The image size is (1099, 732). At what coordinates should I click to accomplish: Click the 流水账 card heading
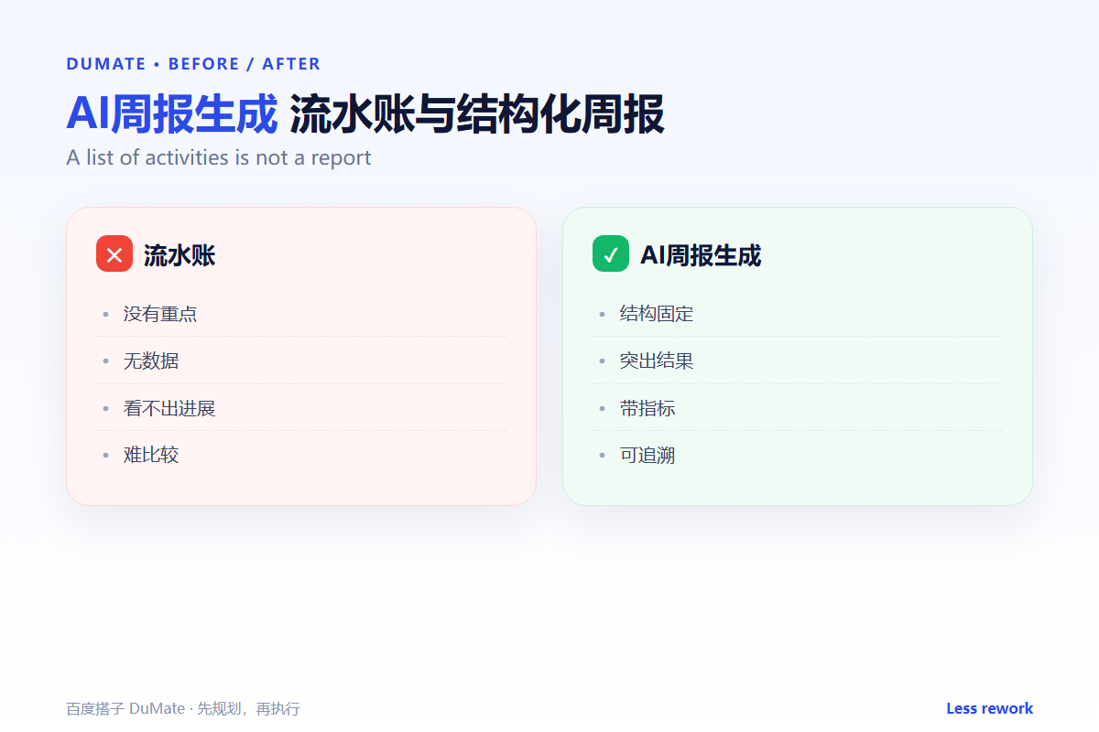[x=180, y=255]
